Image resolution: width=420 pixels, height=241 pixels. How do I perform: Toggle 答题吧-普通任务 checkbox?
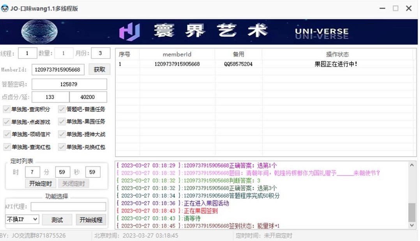click(62, 109)
